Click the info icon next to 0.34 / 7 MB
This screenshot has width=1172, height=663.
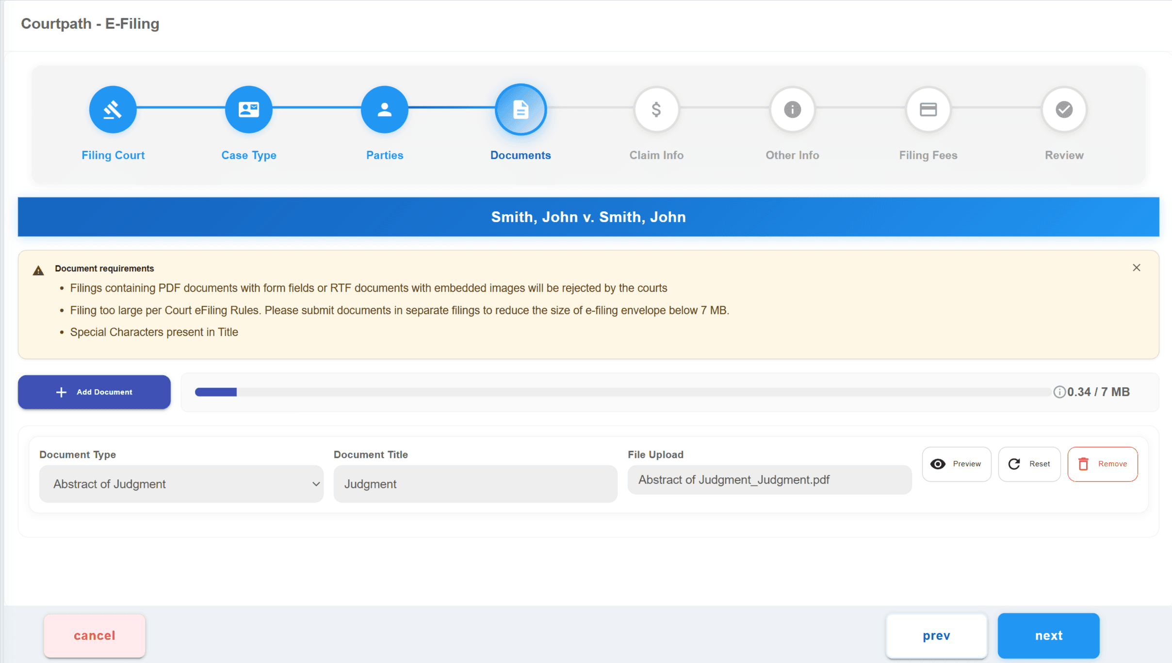tap(1060, 392)
